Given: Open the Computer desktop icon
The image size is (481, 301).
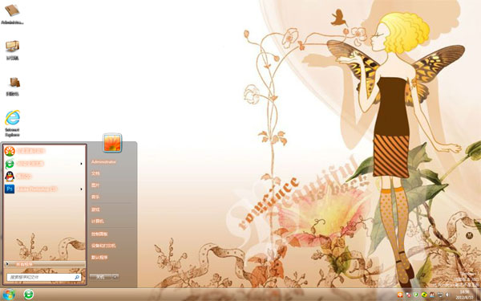Looking at the screenshot, I should pos(12,50).
